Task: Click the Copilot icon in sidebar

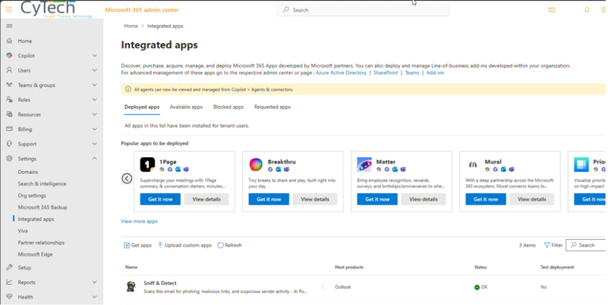Action: [x=9, y=55]
